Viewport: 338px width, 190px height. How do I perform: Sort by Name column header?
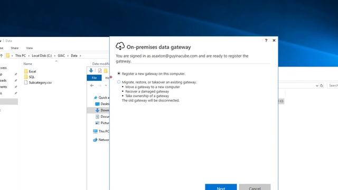click(x=28, y=64)
